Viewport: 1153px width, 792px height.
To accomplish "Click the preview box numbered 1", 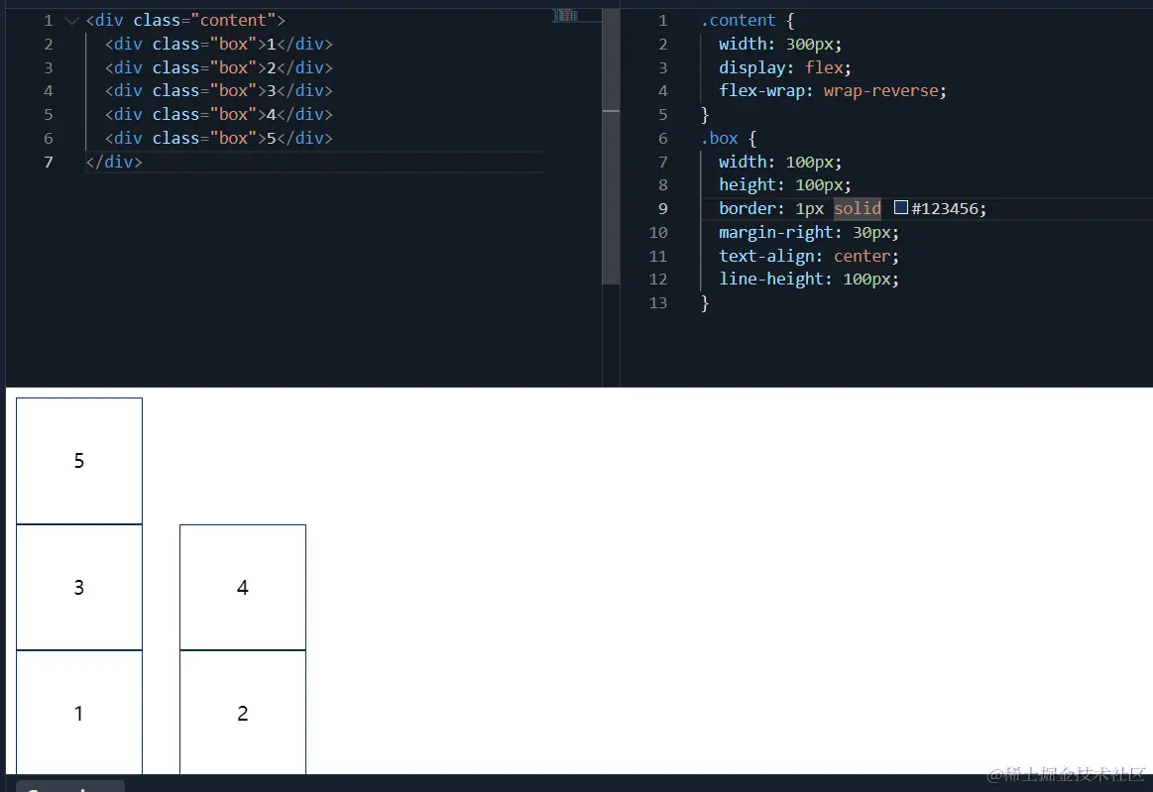I will (79, 713).
